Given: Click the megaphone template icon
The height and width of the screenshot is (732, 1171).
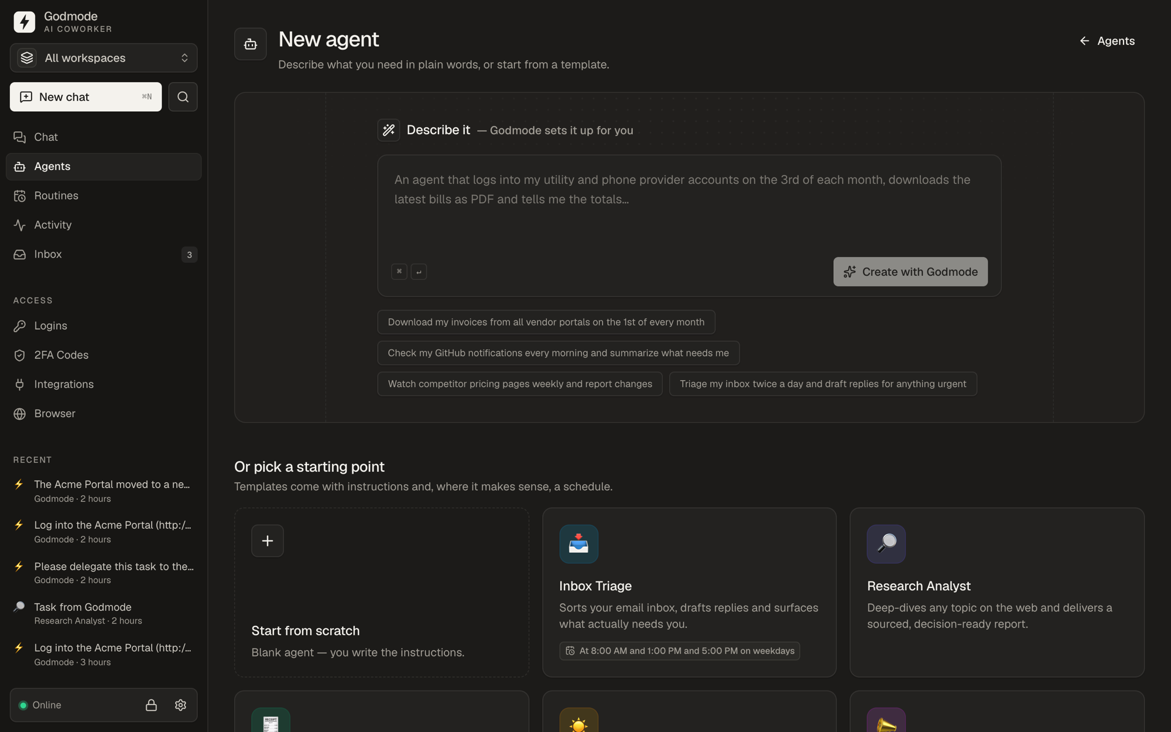Looking at the screenshot, I should 886,720.
